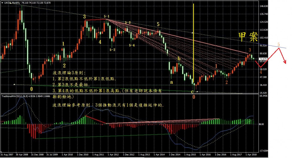The width and height of the screenshot is (292, 158).
Task: Click the 1 Aug 2015 date label
Action: click(190, 155)
